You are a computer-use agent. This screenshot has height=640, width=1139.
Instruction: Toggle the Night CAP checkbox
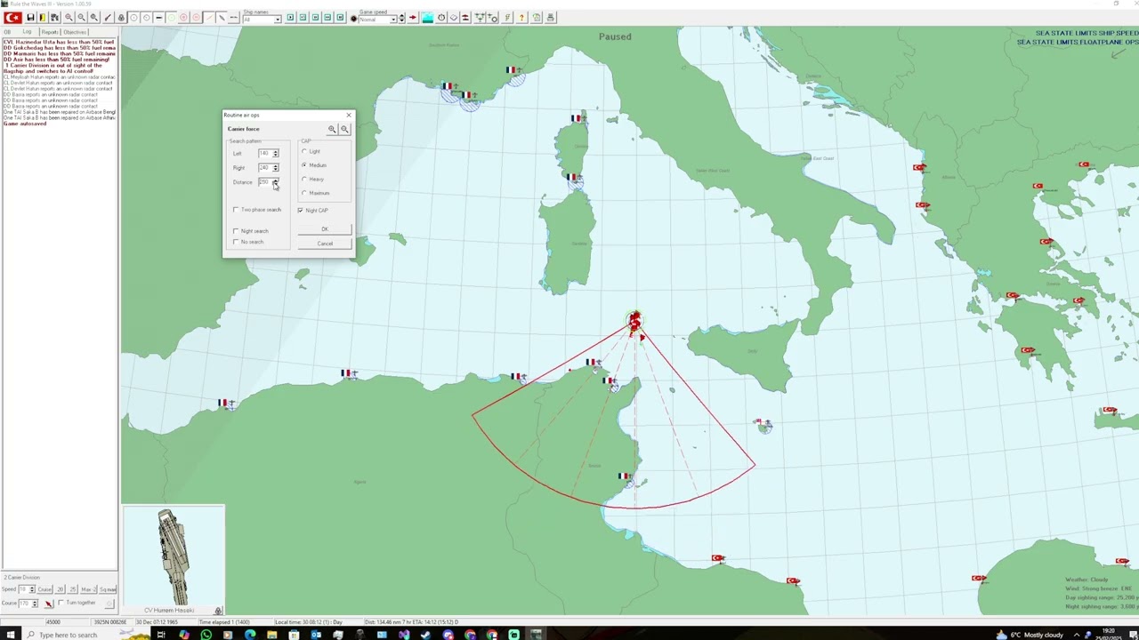click(x=300, y=211)
